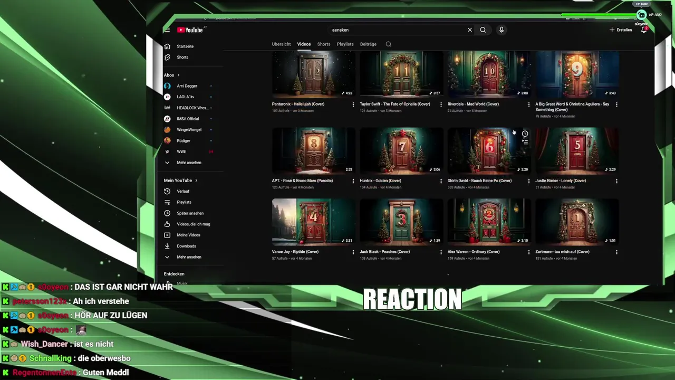Open options menu for Taylor Swift cover
This screenshot has height=380, width=675.
pyautogui.click(x=441, y=104)
